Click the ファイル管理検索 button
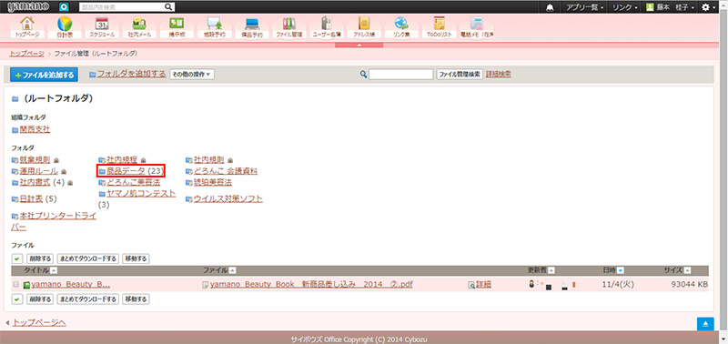This screenshot has height=344, width=728. tap(460, 75)
